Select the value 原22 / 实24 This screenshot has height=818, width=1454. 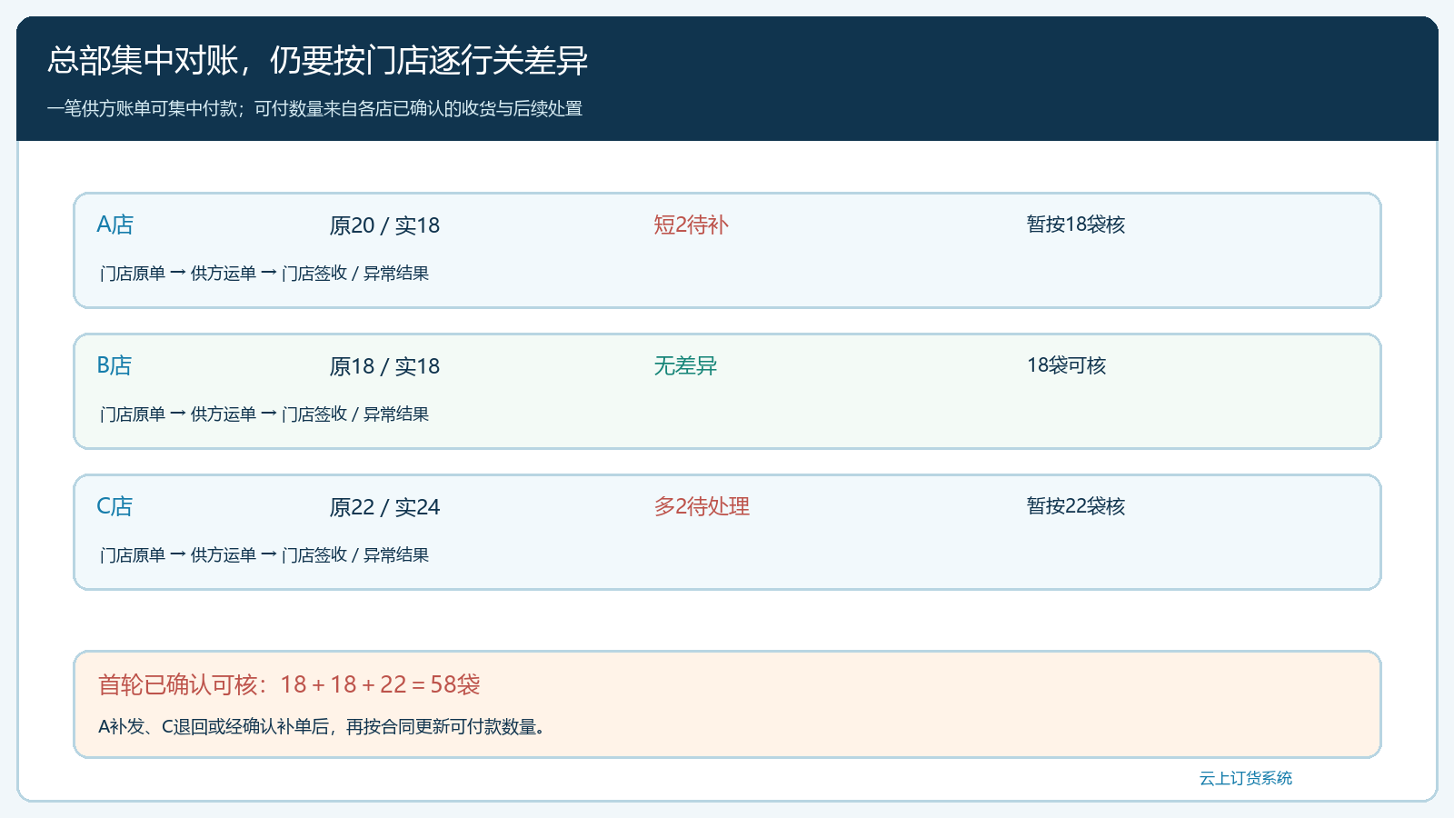tap(384, 507)
